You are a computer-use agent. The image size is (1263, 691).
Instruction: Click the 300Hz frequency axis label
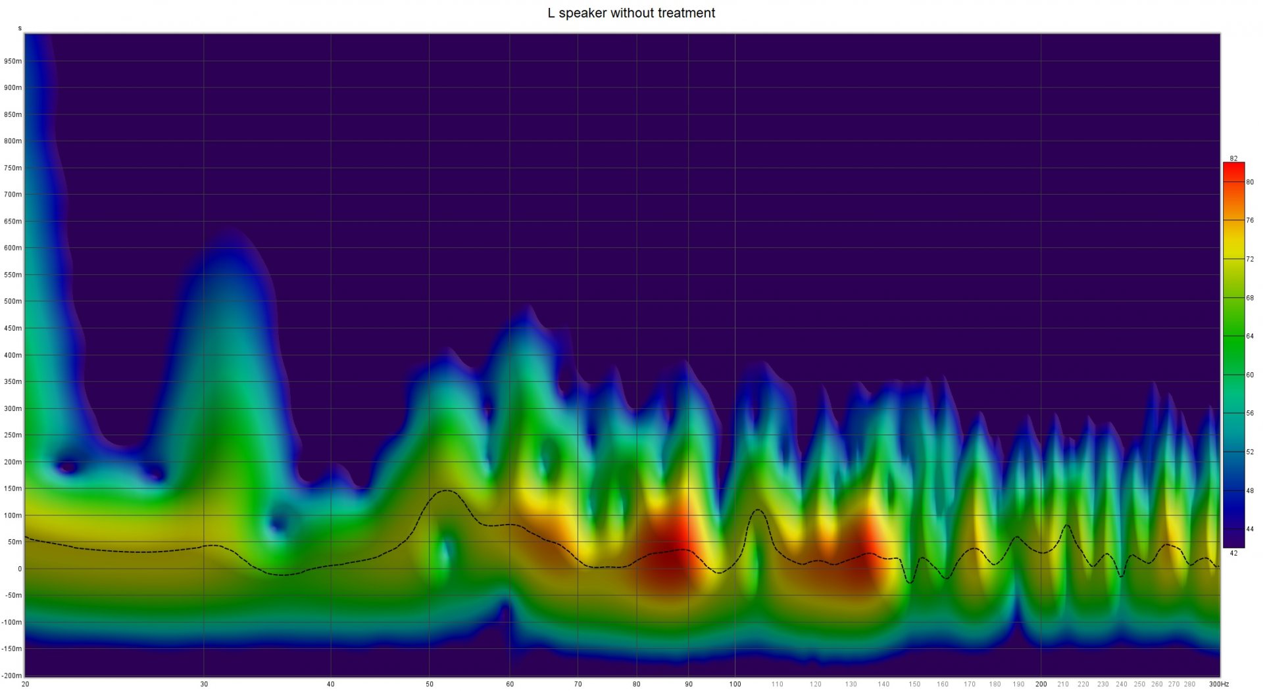[x=1219, y=684]
